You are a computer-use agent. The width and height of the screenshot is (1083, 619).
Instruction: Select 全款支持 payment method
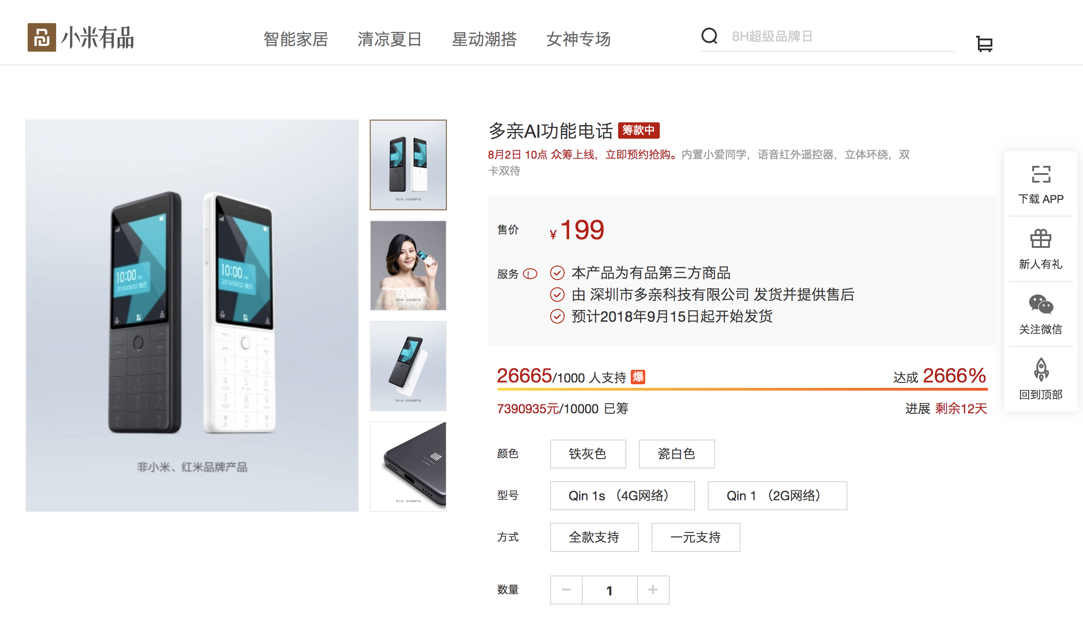594,537
